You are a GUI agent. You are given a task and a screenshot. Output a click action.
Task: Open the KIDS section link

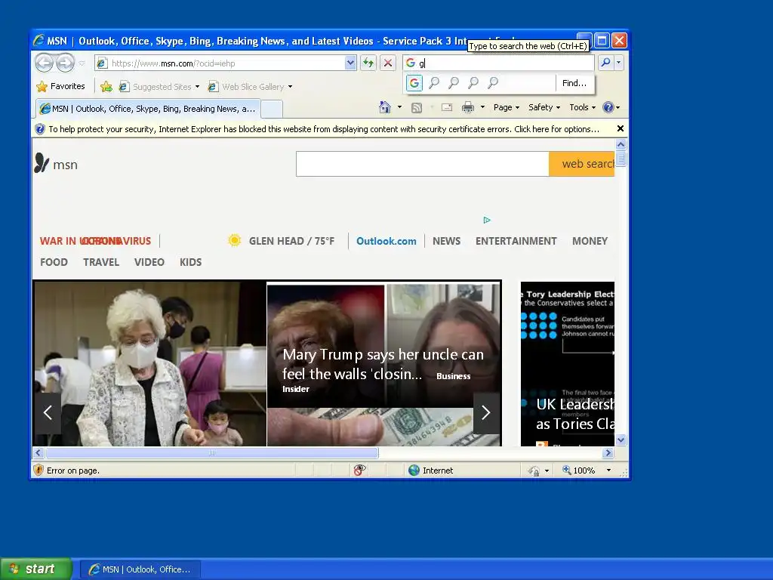(190, 262)
